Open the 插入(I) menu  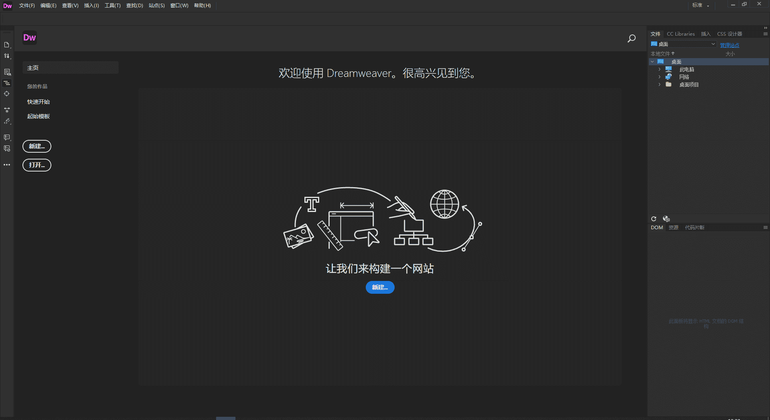pyautogui.click(x=91, y=6)
